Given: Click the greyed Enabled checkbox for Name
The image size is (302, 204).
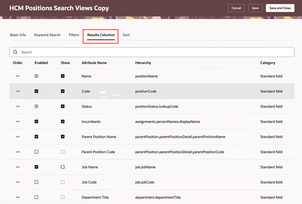Looking at the screenshot, I should (x=37, y=76).
